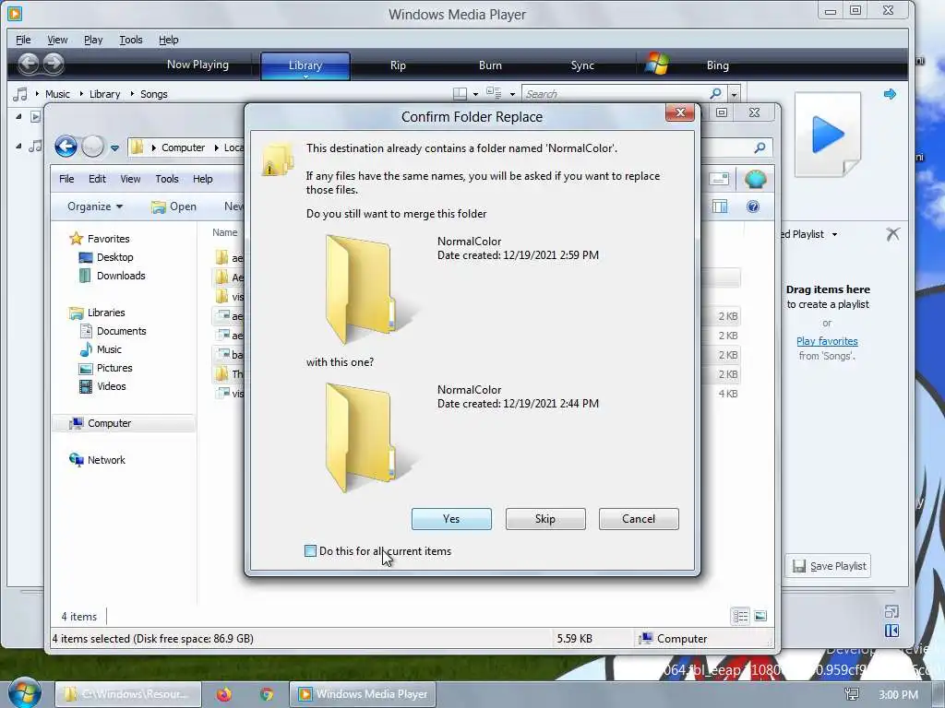Screen dimensions: 945x708
Task: Open the Organize dropdown in Explorer
Action: [x=95, y=206]
